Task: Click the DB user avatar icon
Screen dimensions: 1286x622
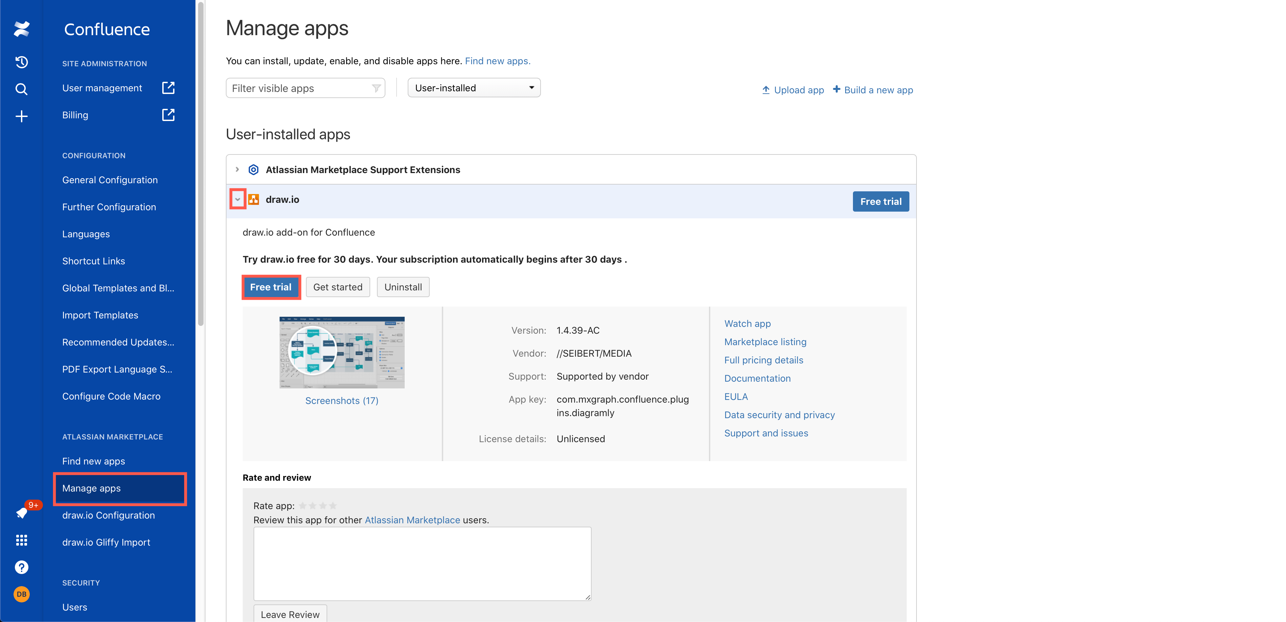Action: pos(22,594)
